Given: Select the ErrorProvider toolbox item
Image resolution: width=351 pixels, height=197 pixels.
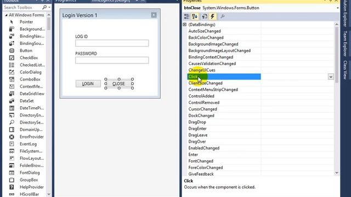Looking at the screenshot, I should (26, 137).
